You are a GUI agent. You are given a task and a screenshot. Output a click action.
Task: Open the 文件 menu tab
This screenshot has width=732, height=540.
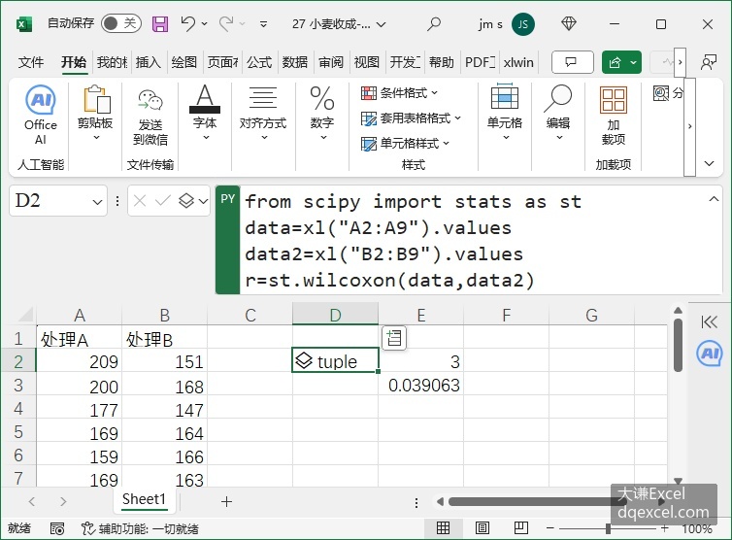pyautogui.click(x=31, y=62)
